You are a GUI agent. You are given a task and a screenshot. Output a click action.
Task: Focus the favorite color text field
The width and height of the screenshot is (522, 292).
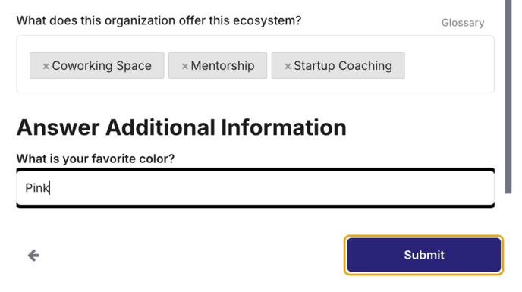256,188
